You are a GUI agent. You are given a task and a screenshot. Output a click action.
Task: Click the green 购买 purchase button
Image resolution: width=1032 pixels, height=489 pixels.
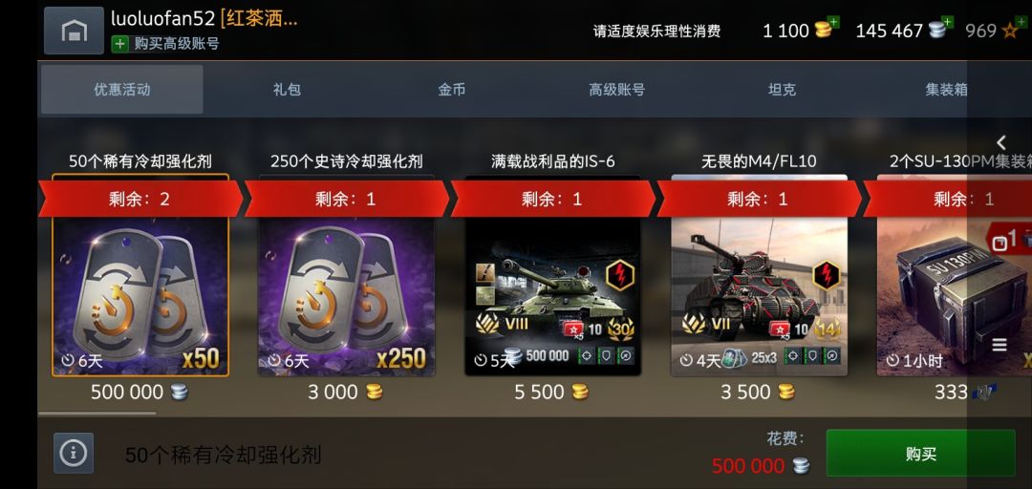pos(921,453)
